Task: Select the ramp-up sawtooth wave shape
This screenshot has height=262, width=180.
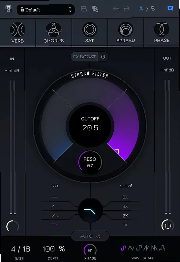Action: coord(147,248)
